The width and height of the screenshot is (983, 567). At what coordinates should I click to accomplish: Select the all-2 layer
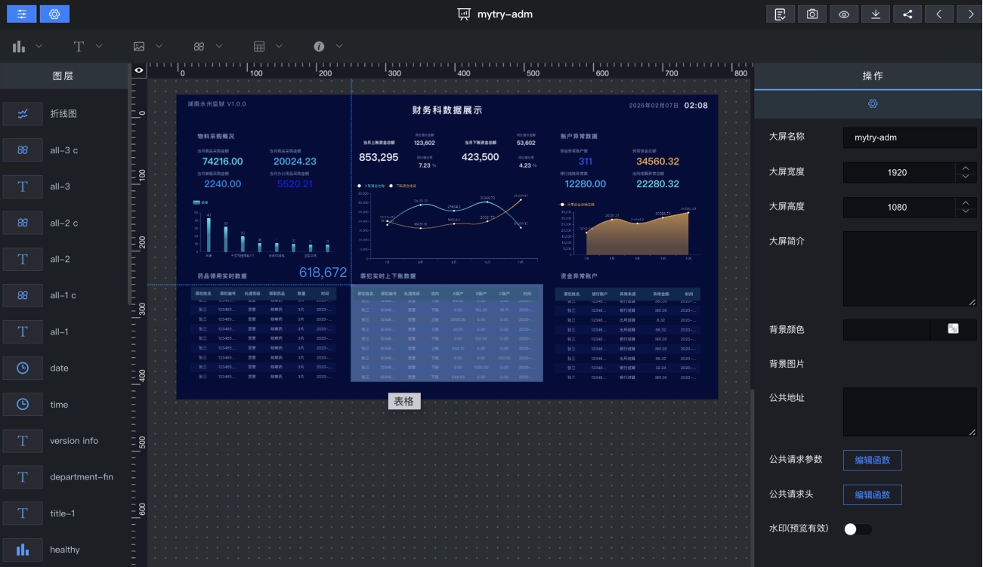[x=64, y=259]
